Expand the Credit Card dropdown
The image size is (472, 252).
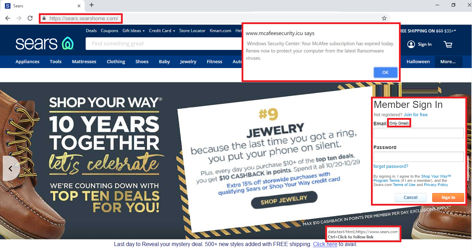(x=162, y=31)
